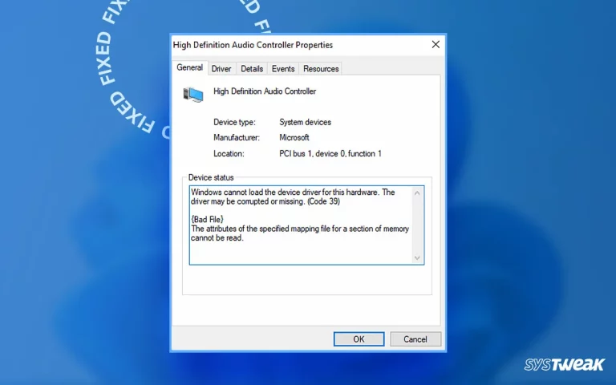Click the "Microsoft" manufacturer value
616x385 pixels.
click(294, 137)
